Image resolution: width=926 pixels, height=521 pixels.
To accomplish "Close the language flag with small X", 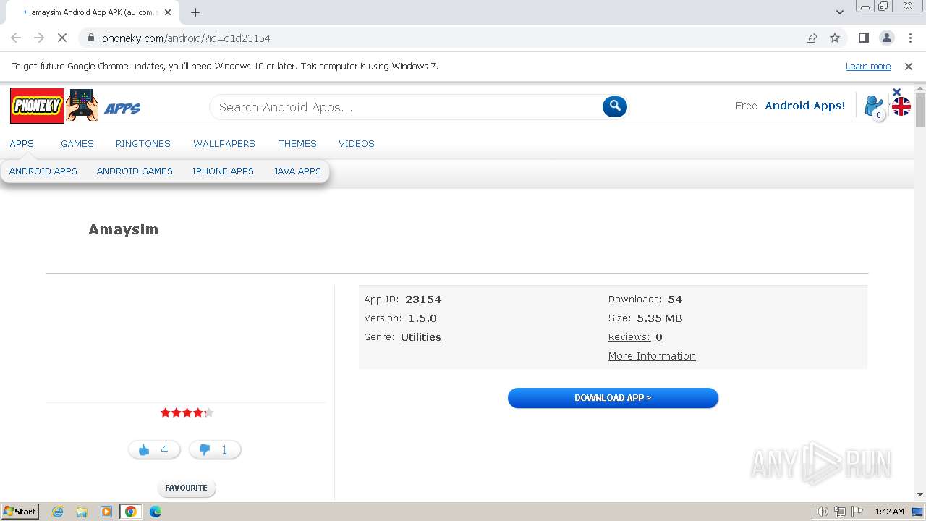I will [x=896, y=92].
